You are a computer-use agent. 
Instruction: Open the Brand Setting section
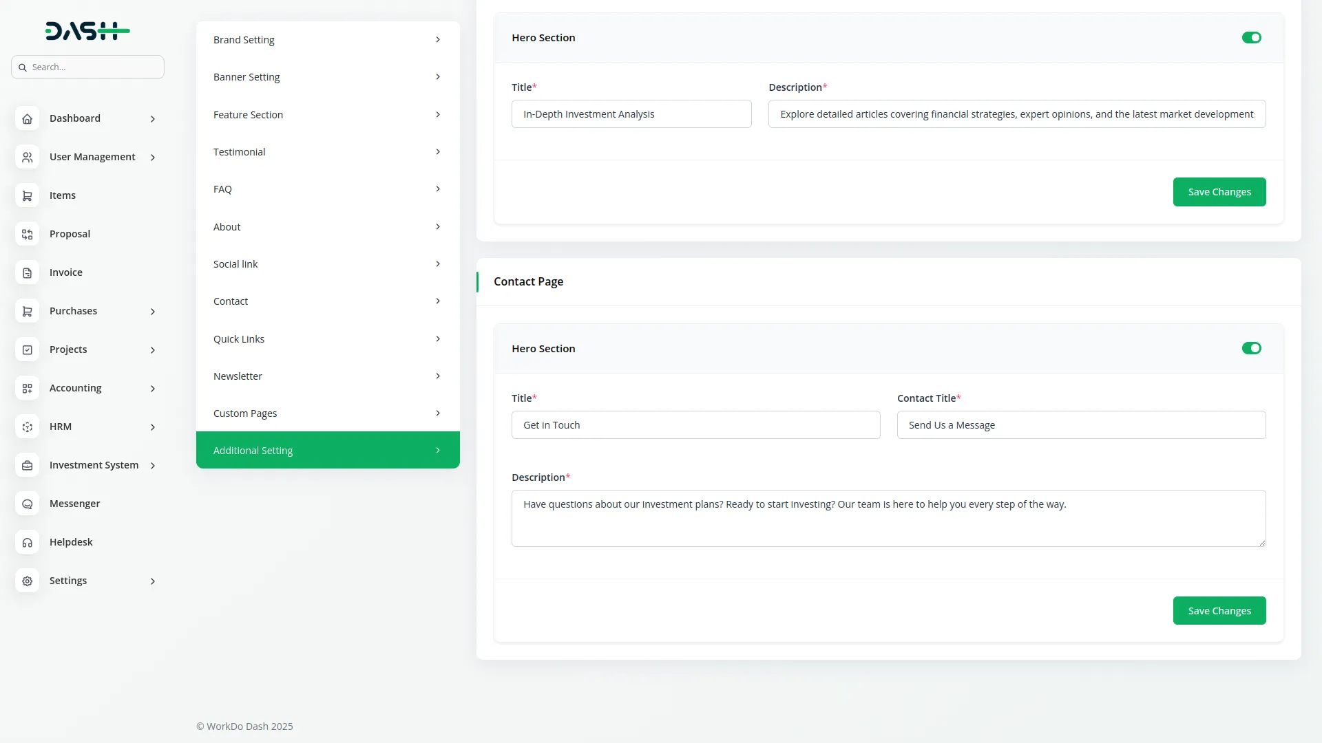tap(328, 40)
